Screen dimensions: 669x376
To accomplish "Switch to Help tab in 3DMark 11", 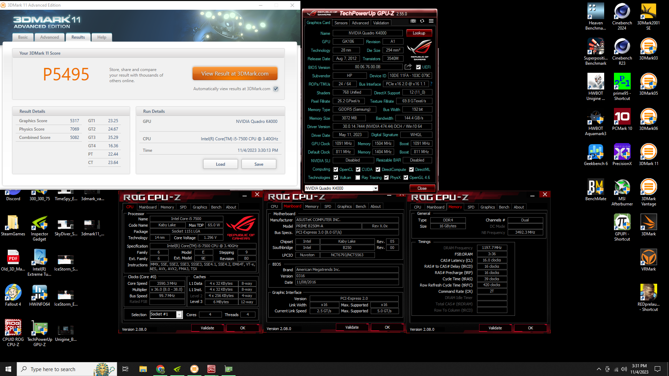I will pyautogui.click(x=102, y=37).
